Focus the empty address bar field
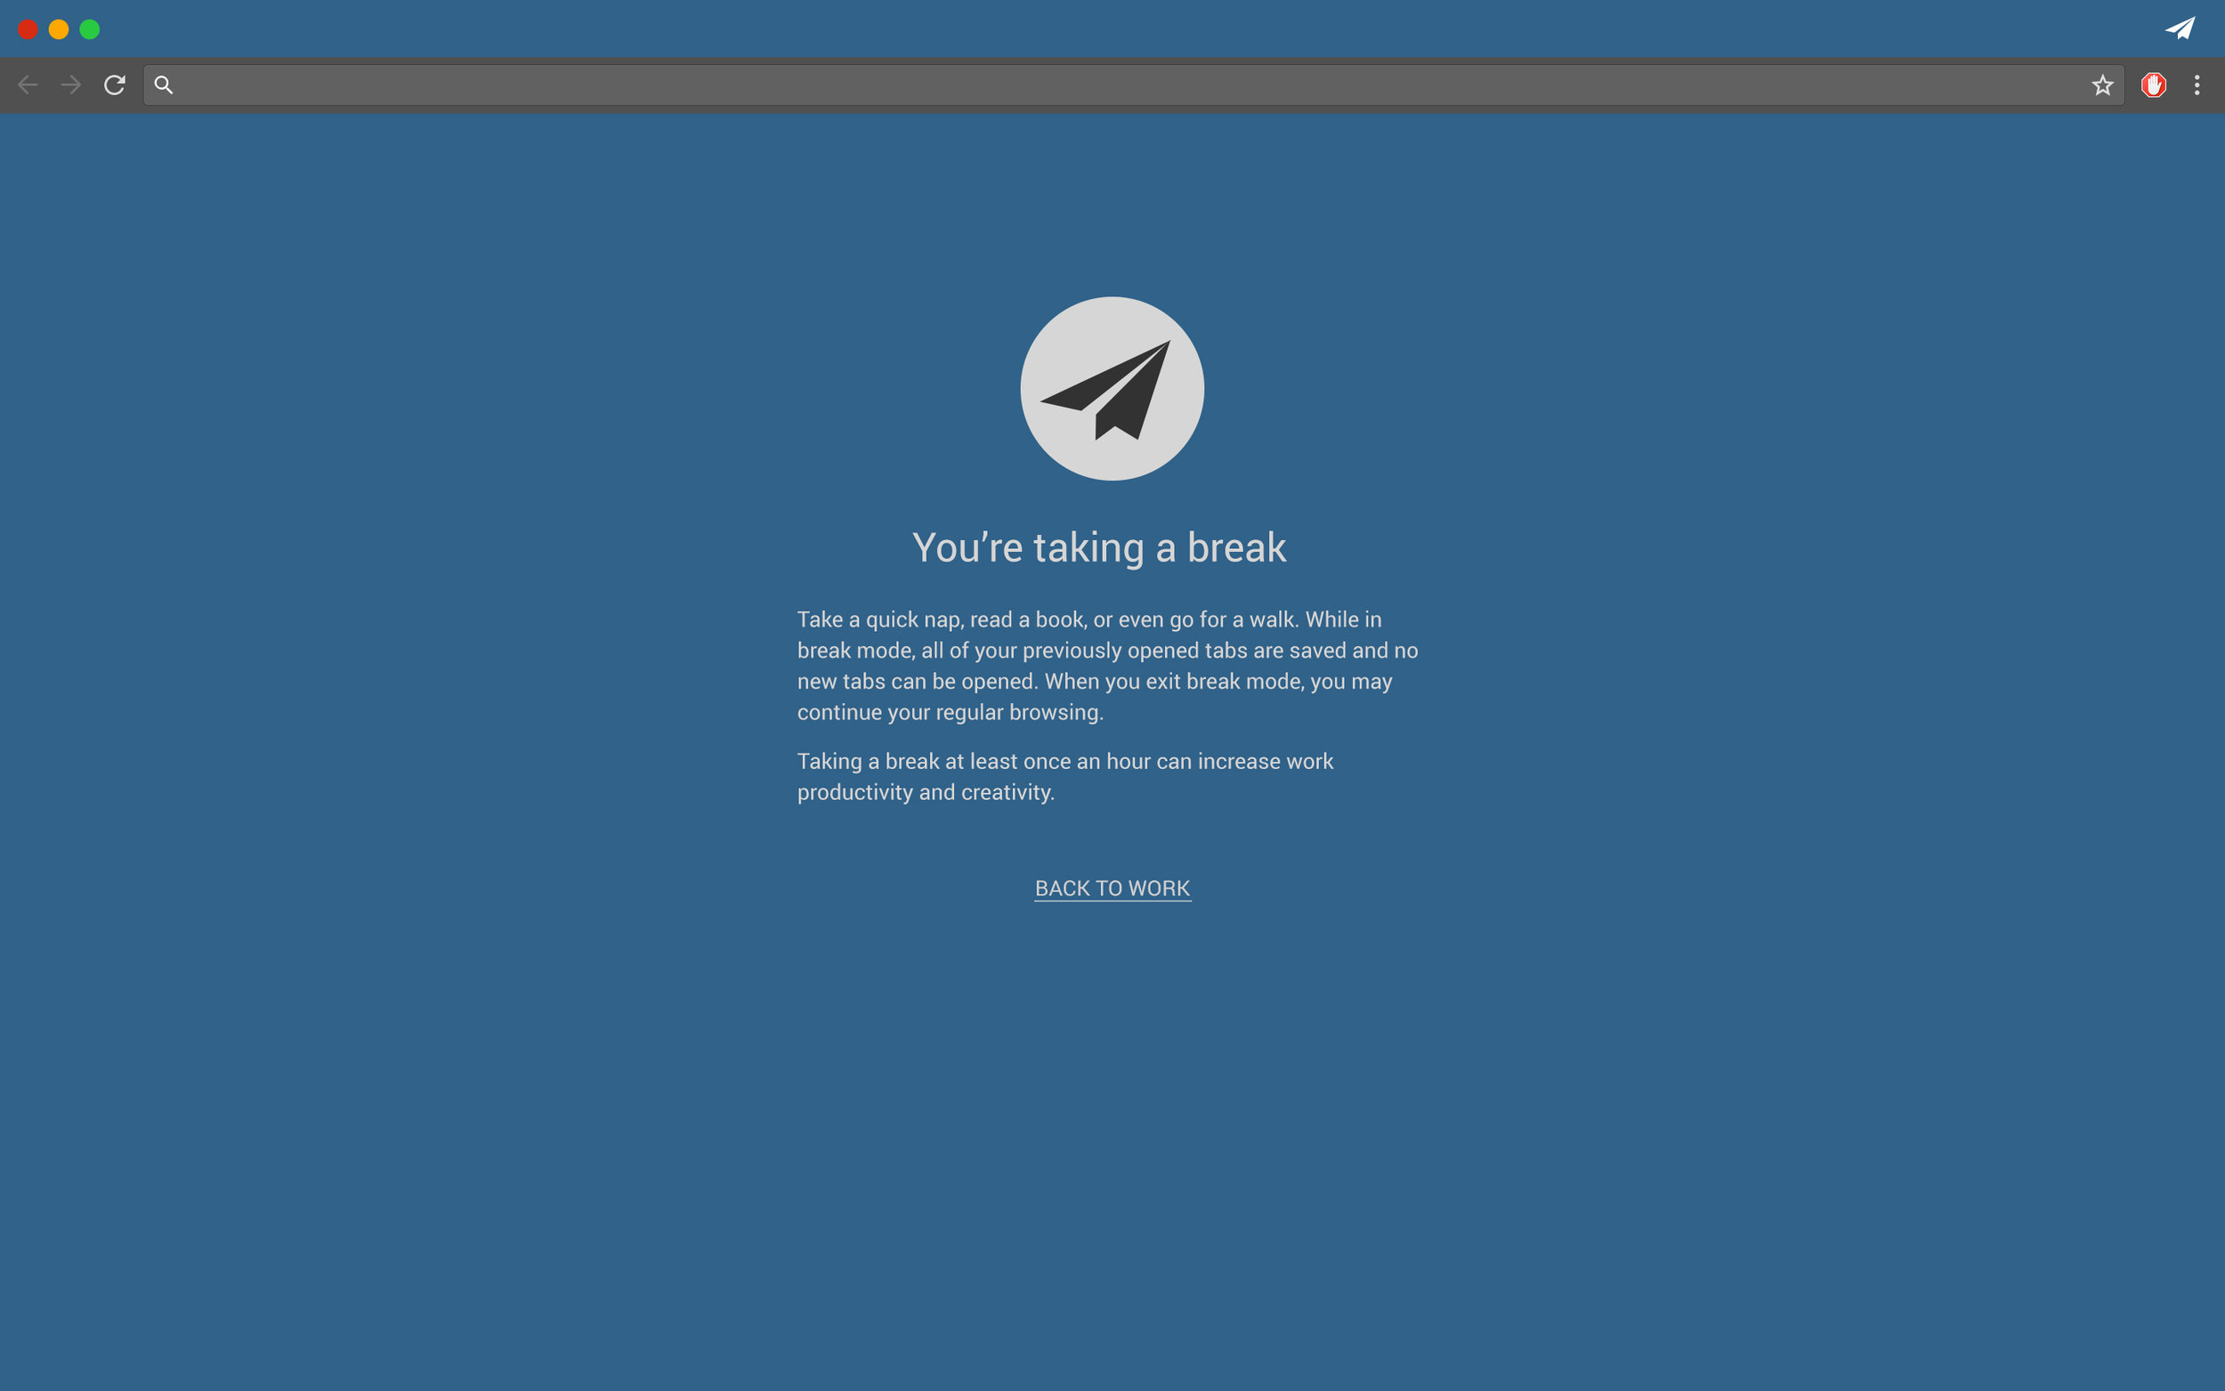This screenshot has width=2225, height=1391. click(1133, 85)
